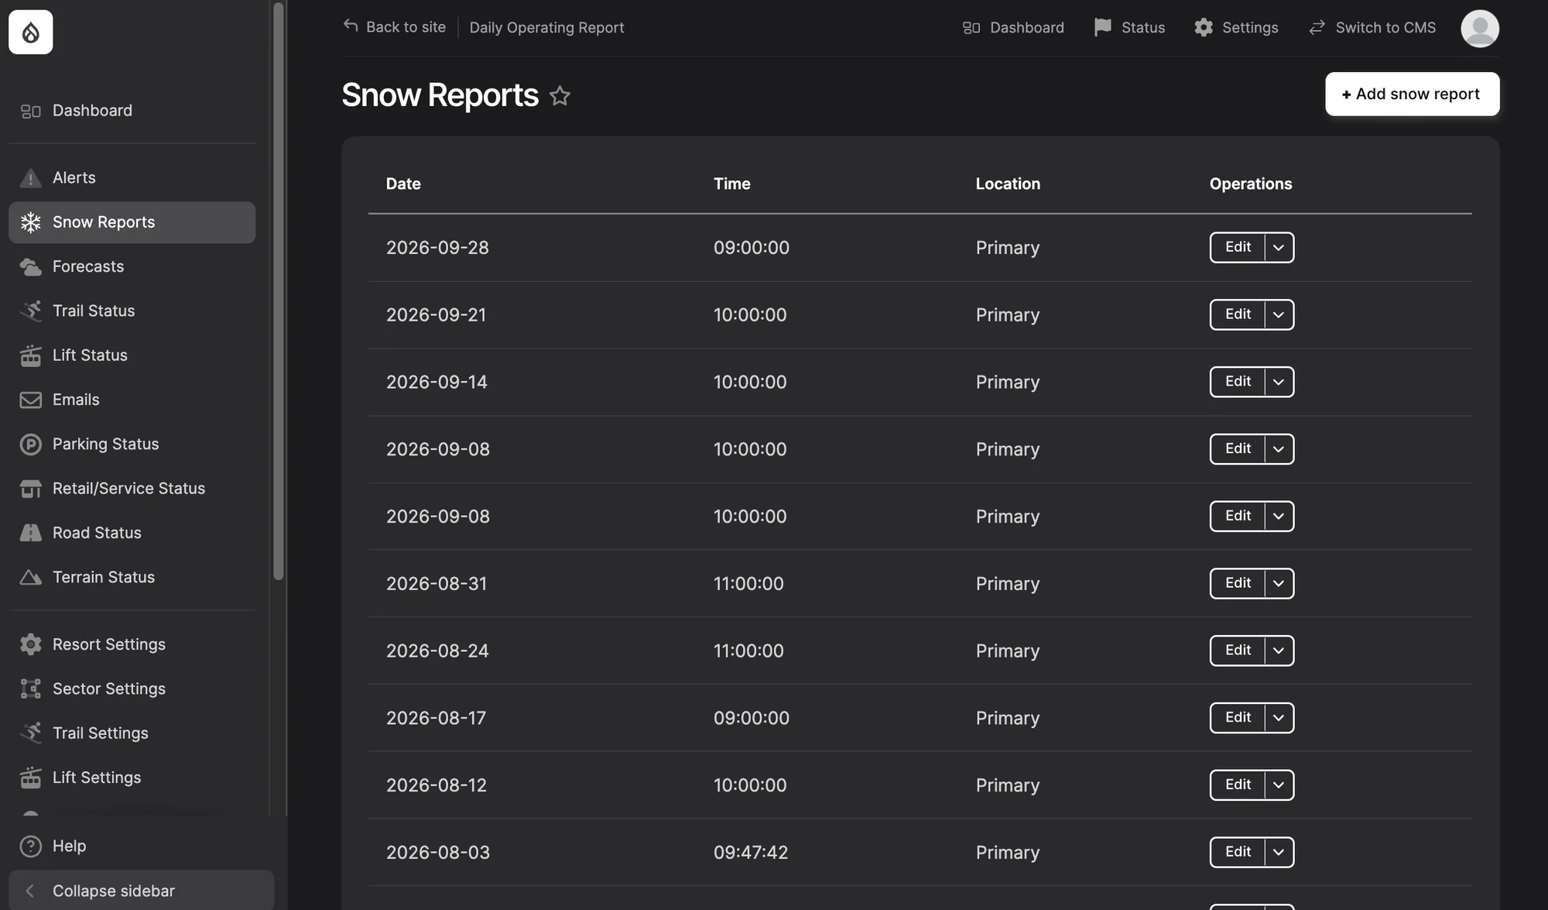Expand Edit dropdown for 2026-09-14 report
1548x910 pixels.
[1279, 382]
